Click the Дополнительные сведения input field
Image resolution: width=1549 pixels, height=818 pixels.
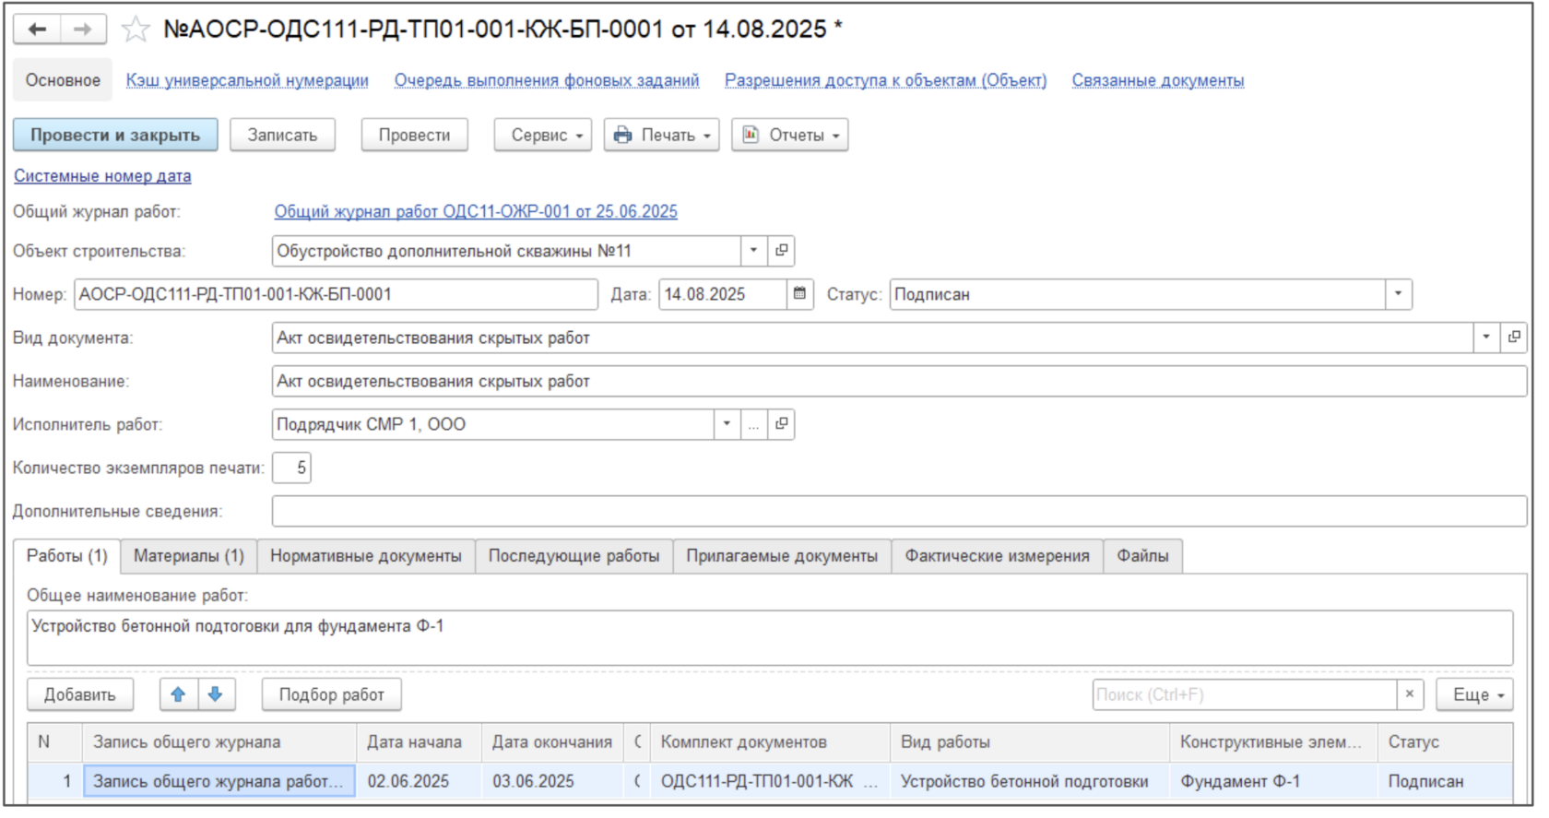tap(898, 511)
